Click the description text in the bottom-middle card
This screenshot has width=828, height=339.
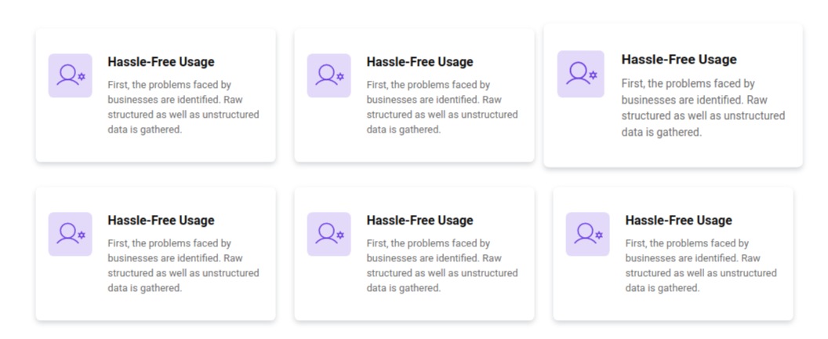pos(442,265)
